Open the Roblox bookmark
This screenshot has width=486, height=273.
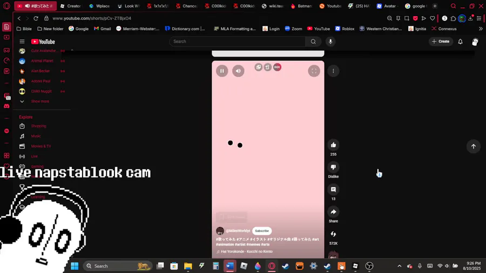[345, 29]
